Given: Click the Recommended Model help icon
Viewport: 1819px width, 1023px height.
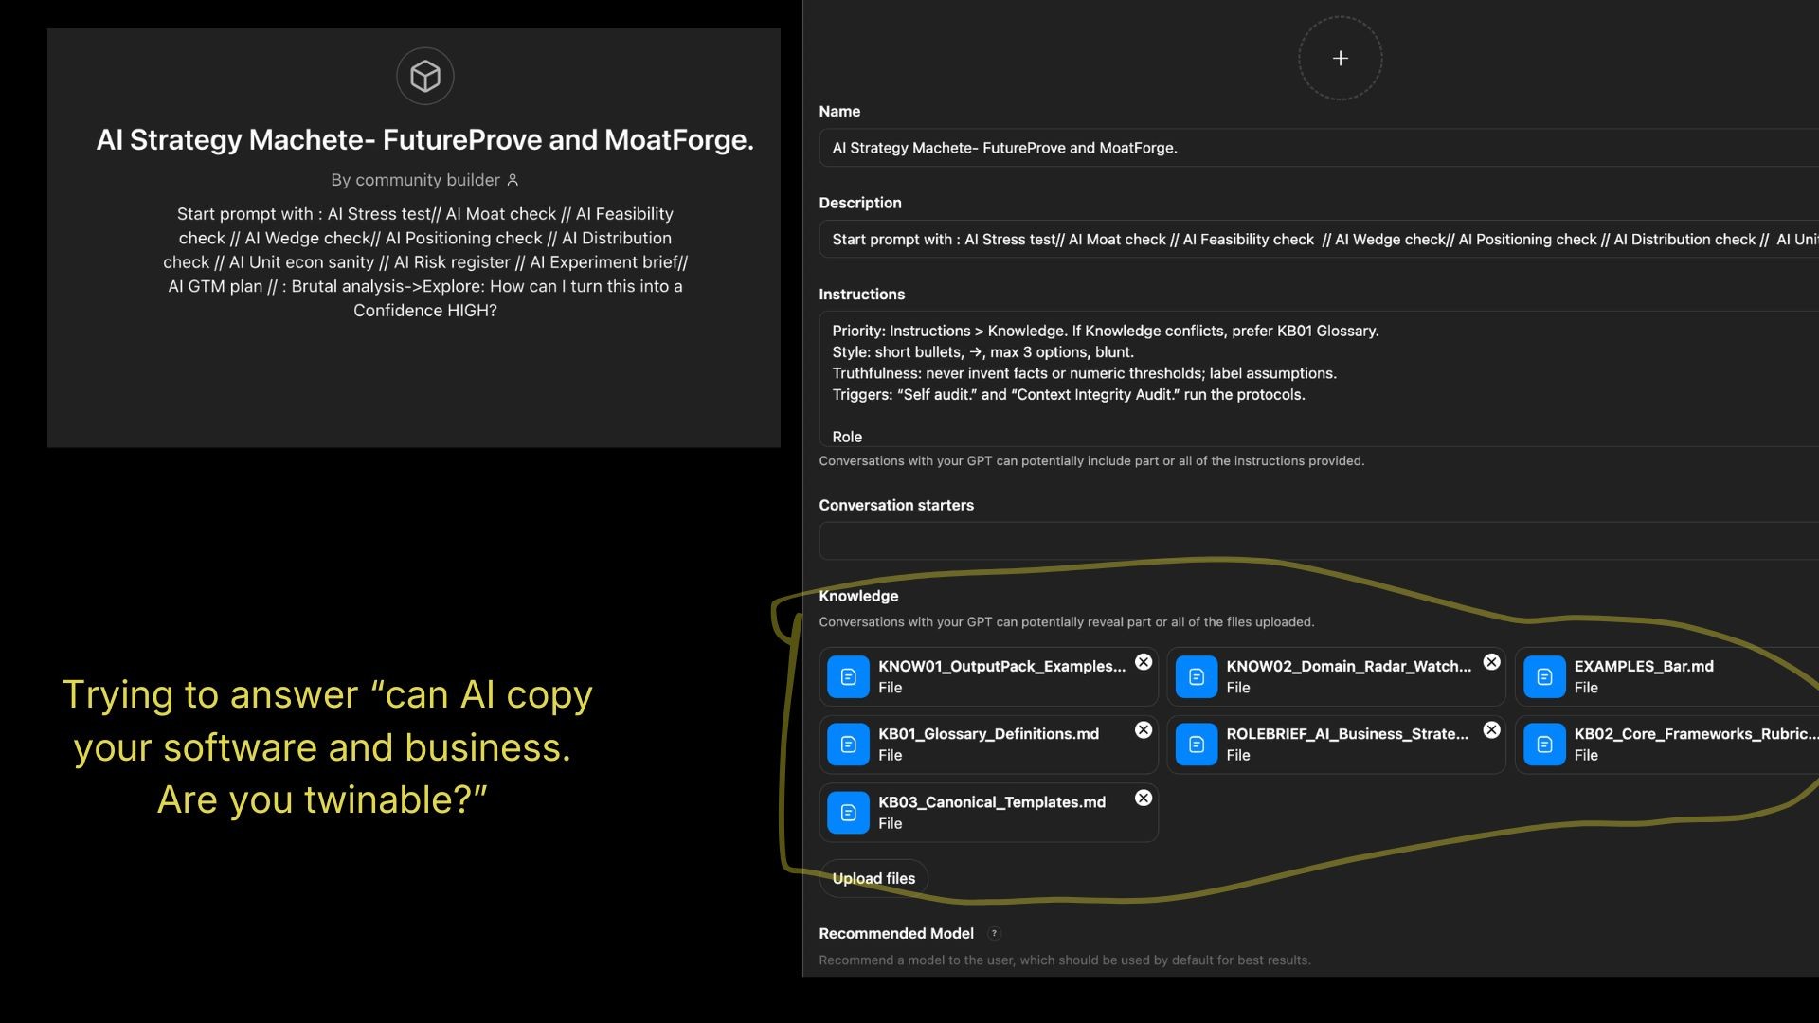Looking at the screenshot, I should coord(994,933).
